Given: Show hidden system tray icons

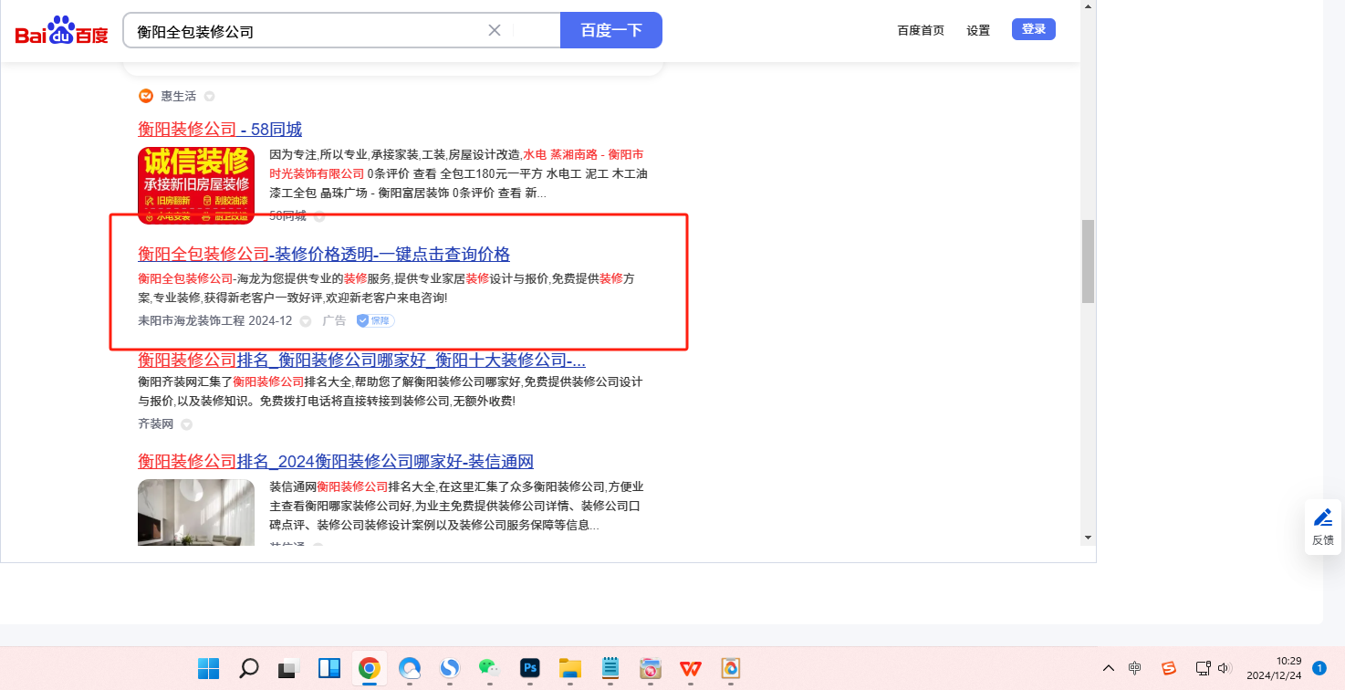Looking at the screenshot, I should click(1109, 668).
